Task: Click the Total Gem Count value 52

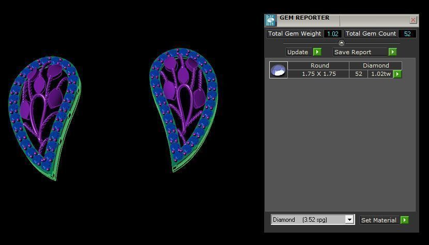Action: [x=407, y=34]
